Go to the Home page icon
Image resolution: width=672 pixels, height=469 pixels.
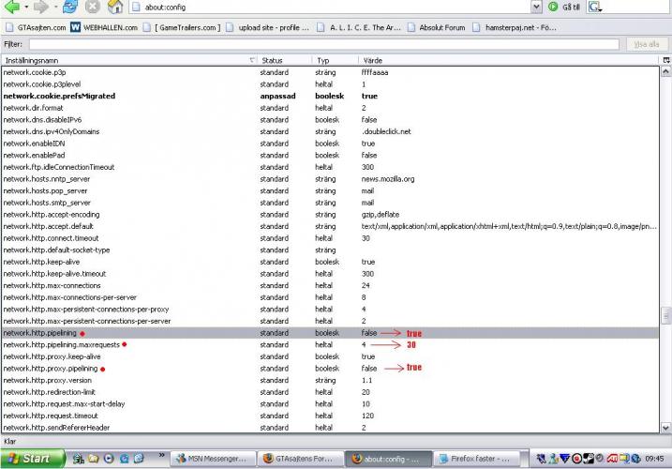[114, 8]
